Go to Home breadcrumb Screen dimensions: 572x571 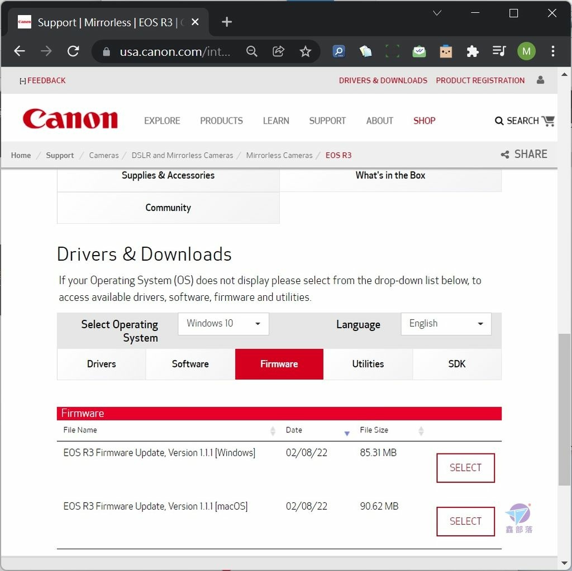point(21,155)
